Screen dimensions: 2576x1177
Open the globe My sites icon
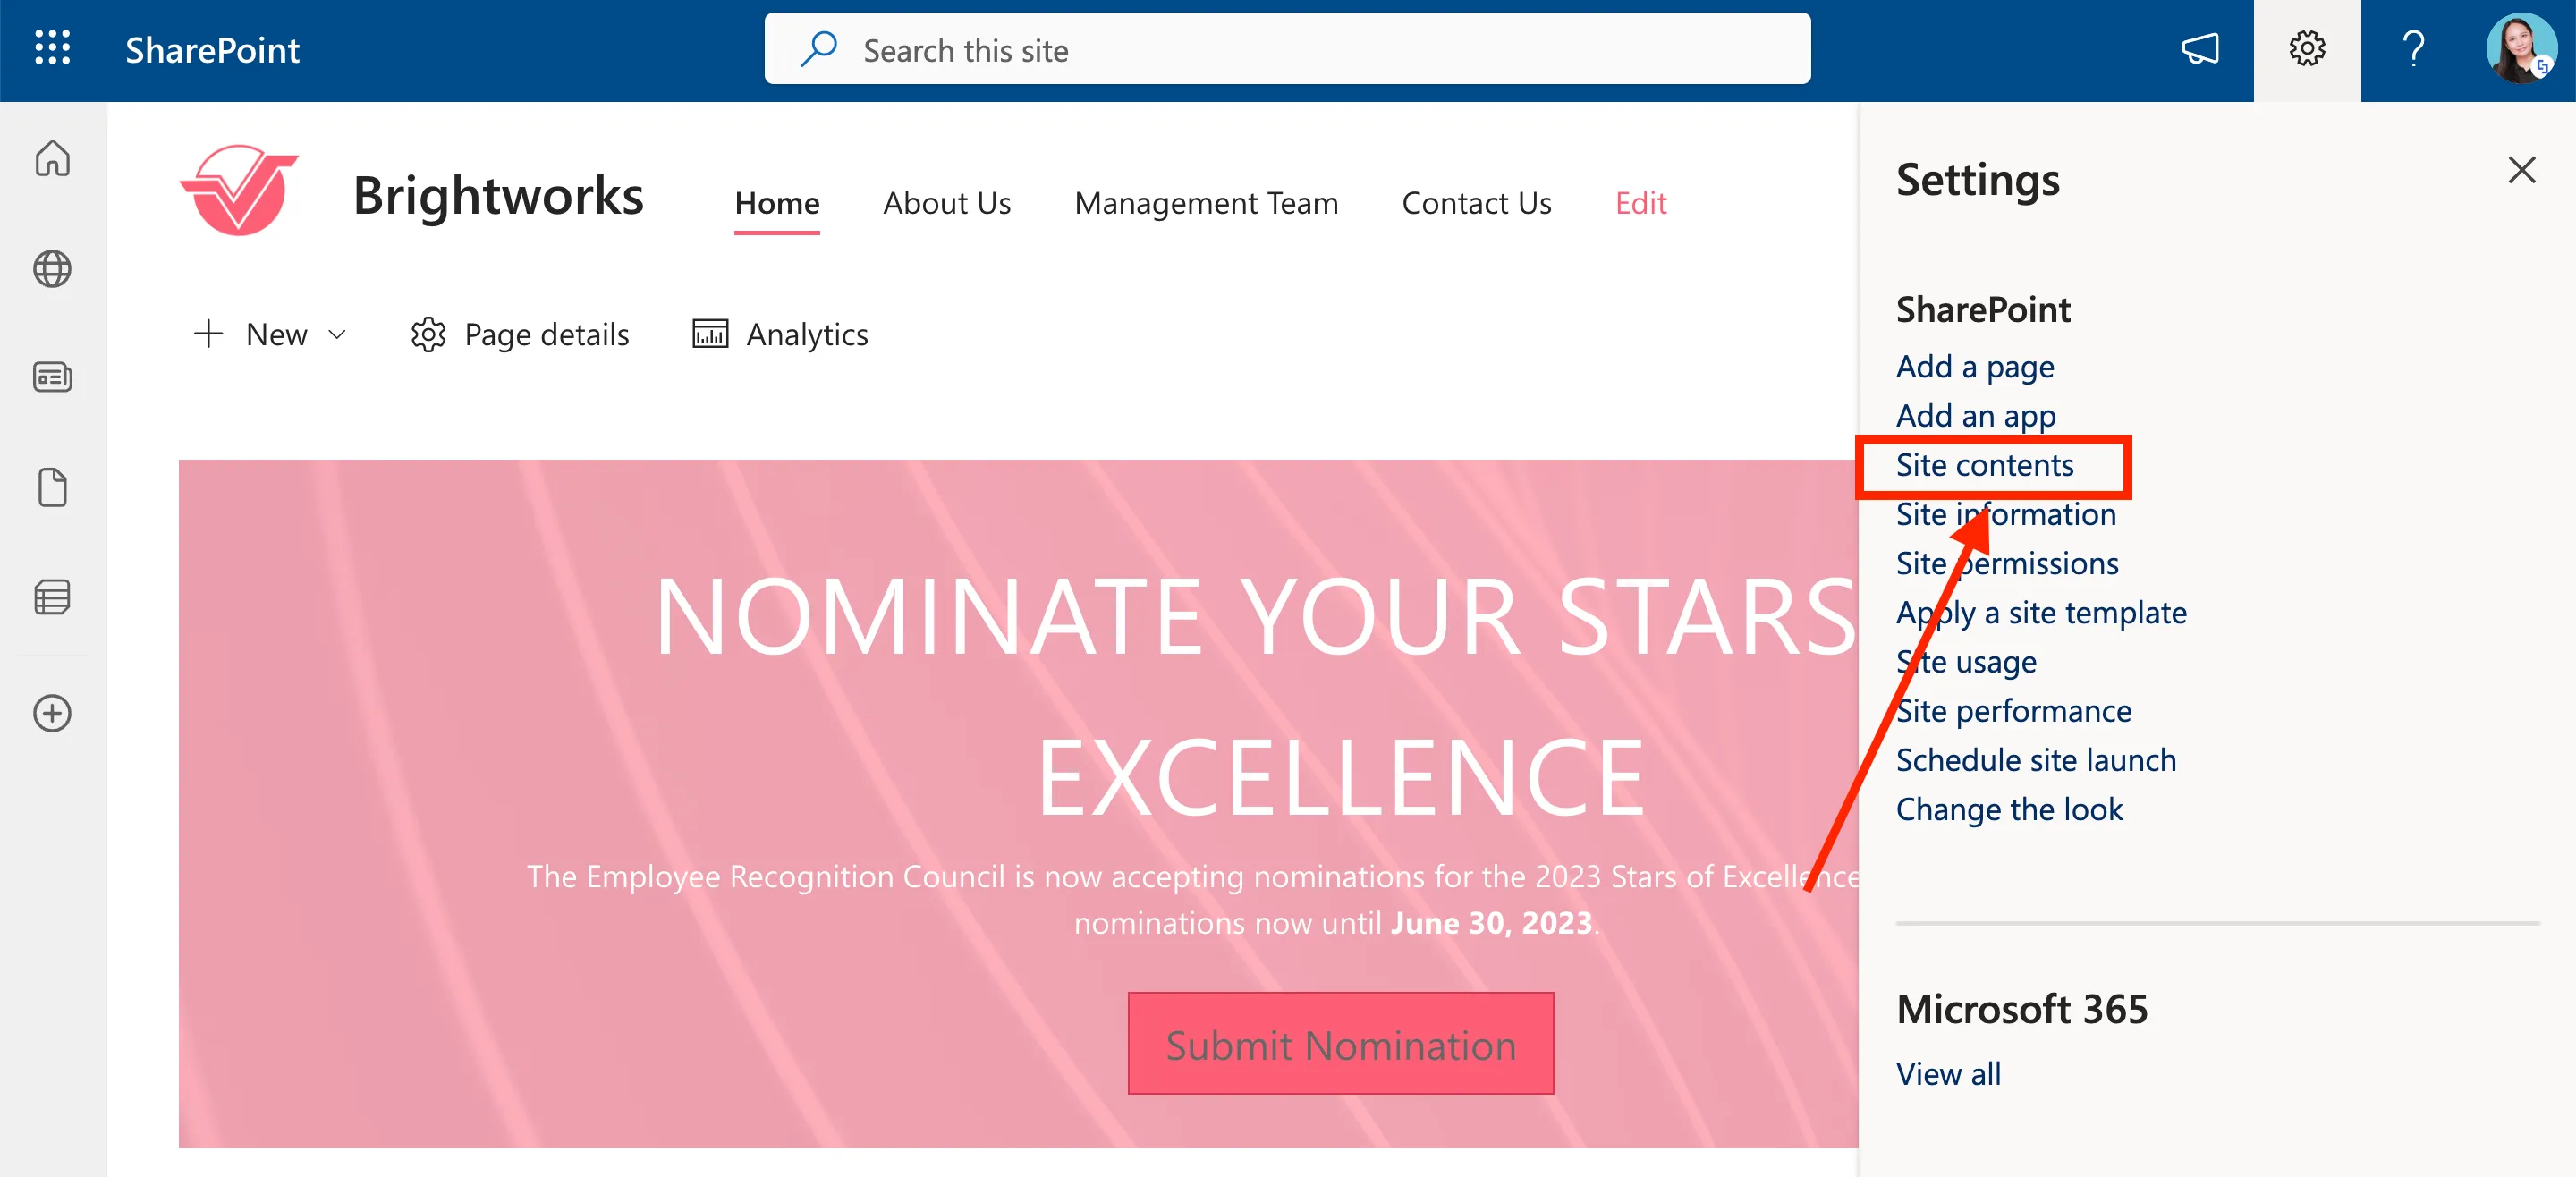[52, 268]
